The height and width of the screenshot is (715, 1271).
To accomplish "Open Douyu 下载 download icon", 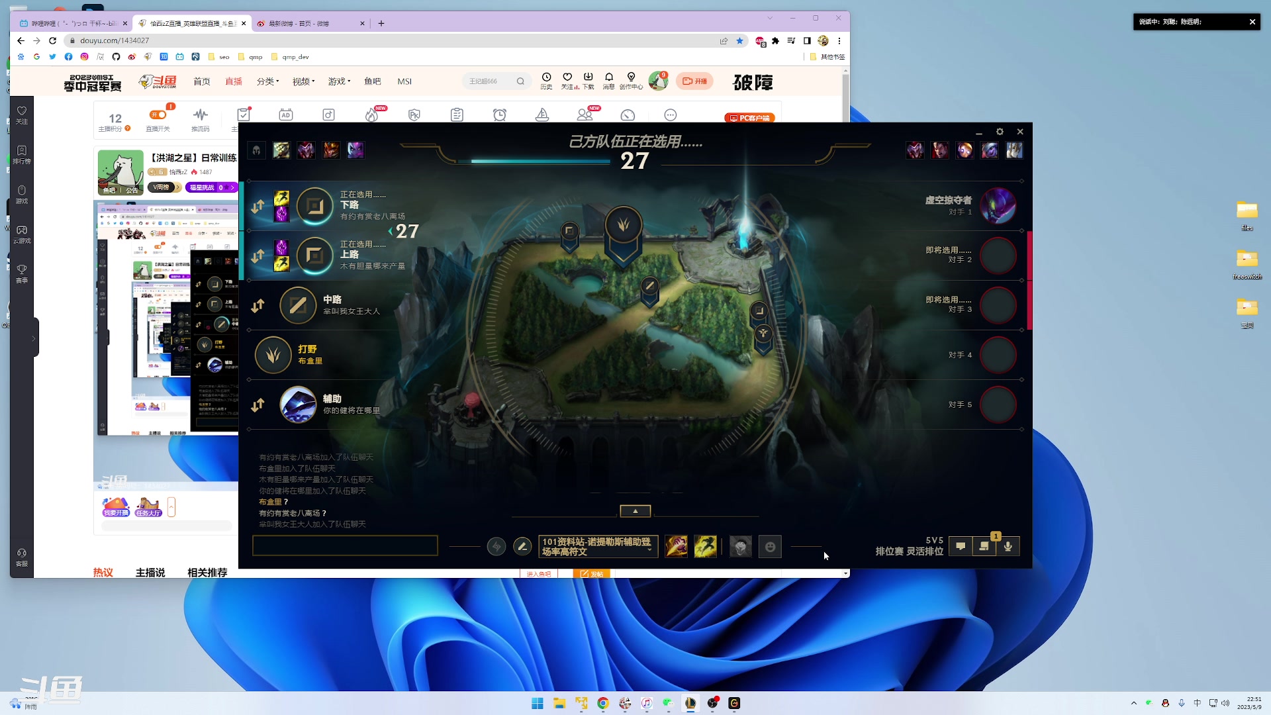I will point(588,81).
